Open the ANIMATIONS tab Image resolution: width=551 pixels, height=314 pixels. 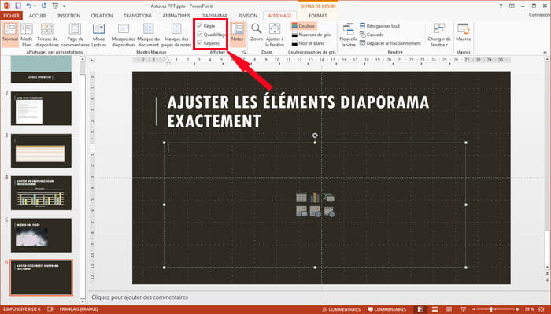pyautogui.click(x=176, y=16)
